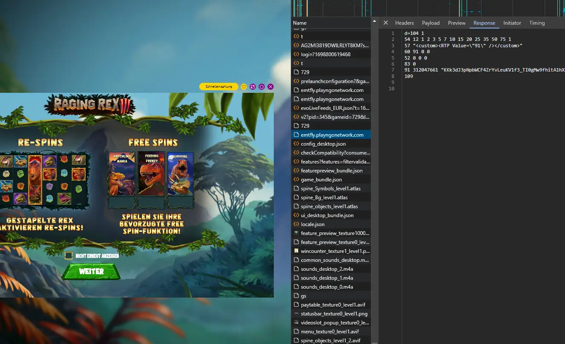The width and height of the screenshot is (565, 344).
Task: Select the statusbar_texture0_level1.png request
Action: click(331, 313)
